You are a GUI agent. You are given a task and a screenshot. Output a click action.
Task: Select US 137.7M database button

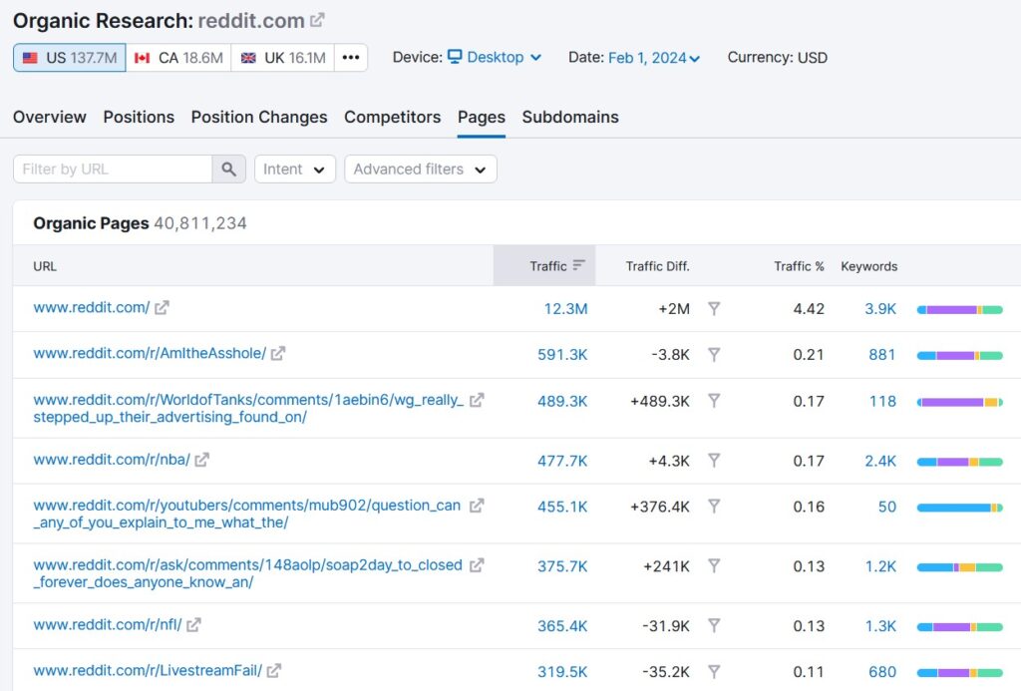pos(70,57)
